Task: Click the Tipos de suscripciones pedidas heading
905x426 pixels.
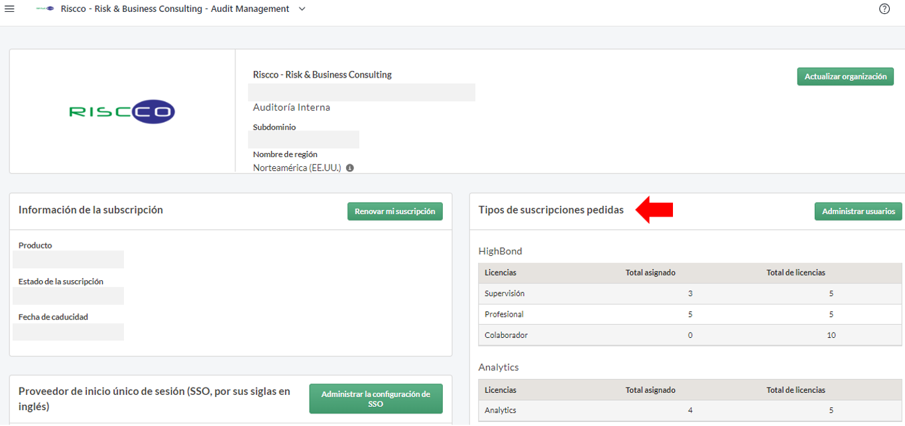Action: (551, 210)
